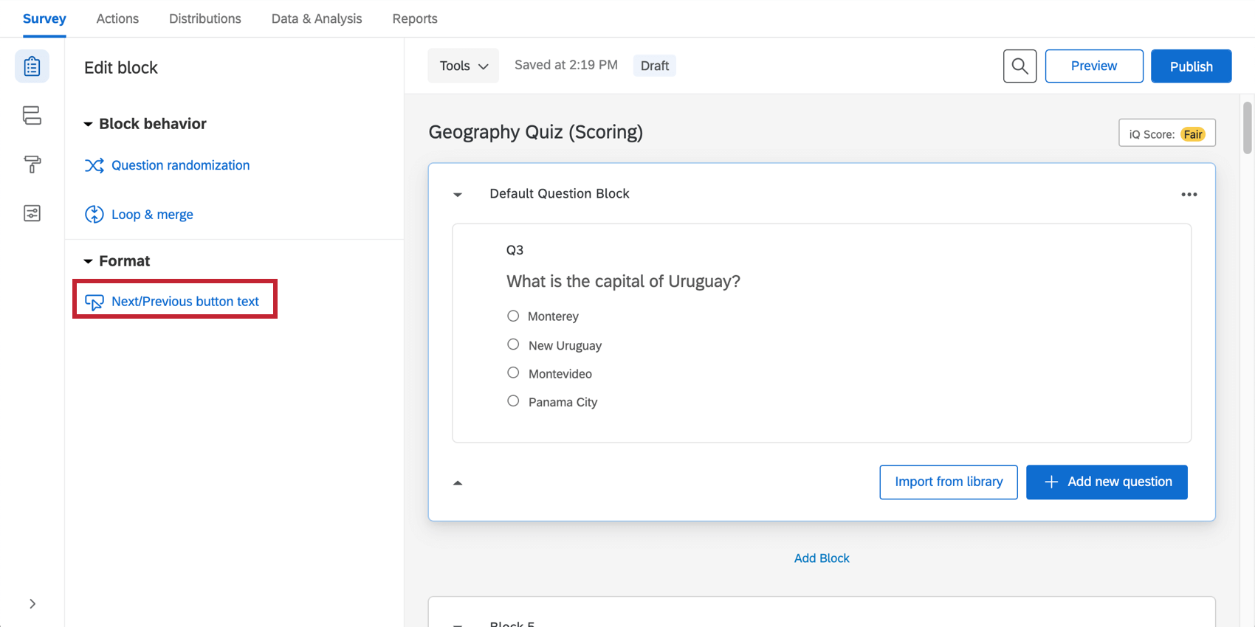Open the Survey Builder clipboard icon
This screenshot has width=1255, height=627.
point(32,66)
